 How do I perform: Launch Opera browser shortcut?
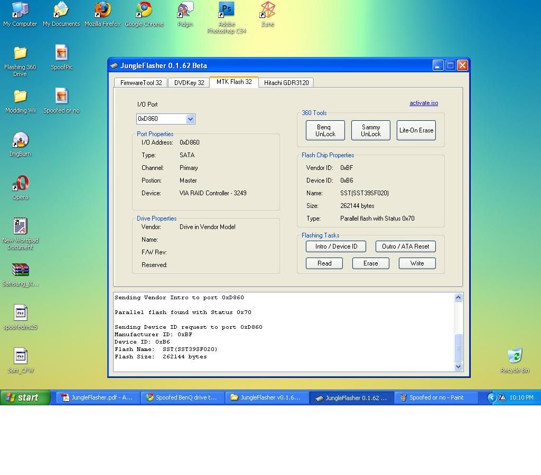click(20, 184)
